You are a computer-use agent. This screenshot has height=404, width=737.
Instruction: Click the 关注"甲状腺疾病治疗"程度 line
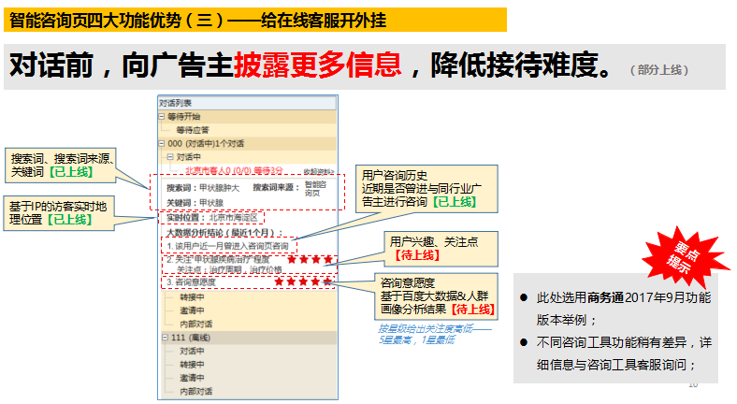[x=218, y=259]
